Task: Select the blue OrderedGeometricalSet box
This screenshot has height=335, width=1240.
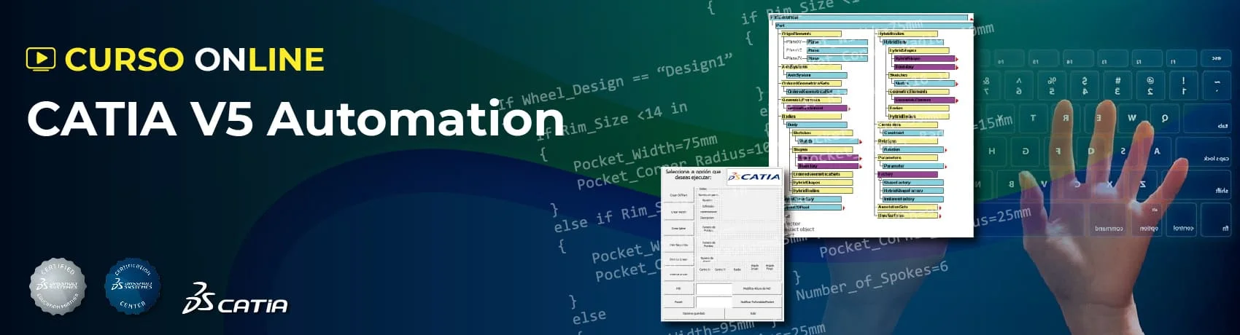Action: click(817, 91)
